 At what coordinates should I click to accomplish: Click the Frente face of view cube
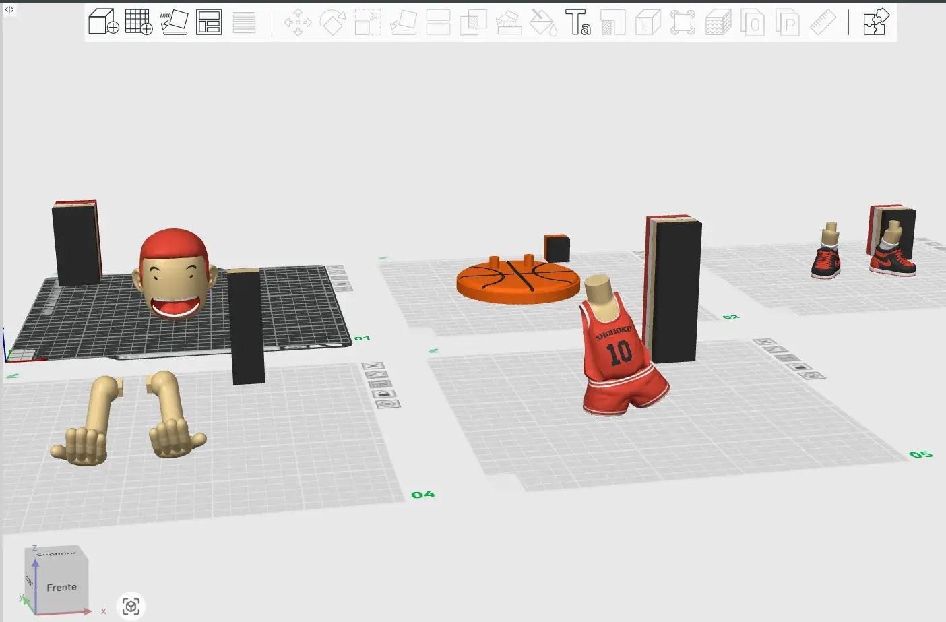click(x=61, y=587)
